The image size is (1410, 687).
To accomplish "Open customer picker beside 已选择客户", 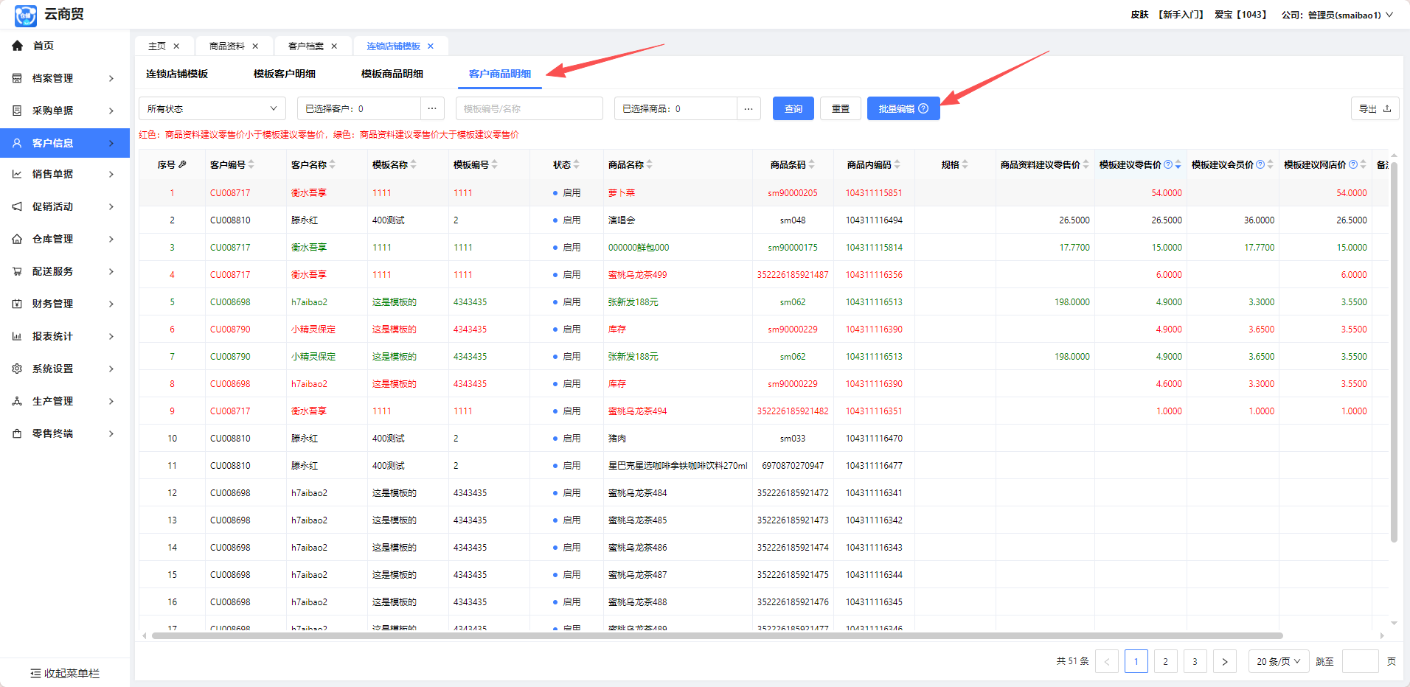I will click(x=432, y=108).
